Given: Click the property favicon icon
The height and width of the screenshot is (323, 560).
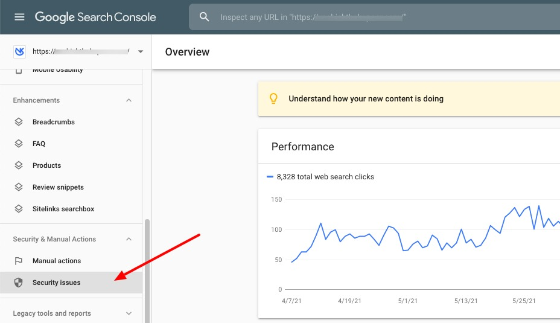Looking at the screenshot, I should coord(20,51).
